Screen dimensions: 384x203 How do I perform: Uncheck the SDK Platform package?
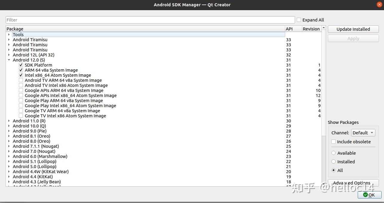point(21,65)
